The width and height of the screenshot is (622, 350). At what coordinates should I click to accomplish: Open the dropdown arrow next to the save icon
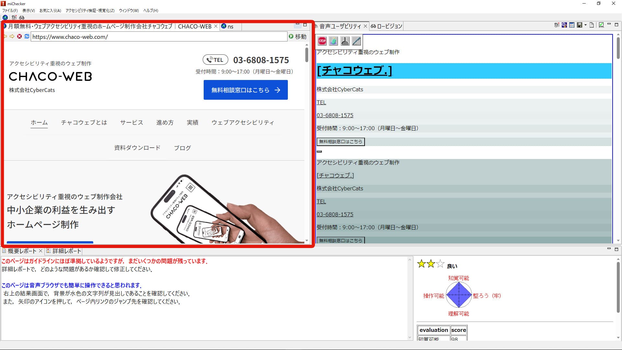pos(585,25)
